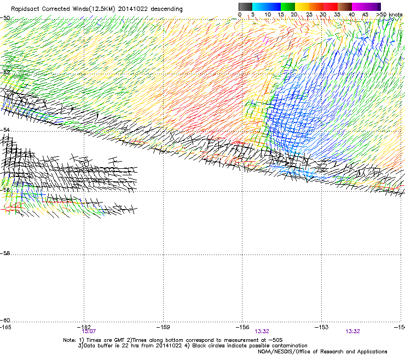Click the '-159' longitude axis label
The width and height of the screenshot is (405, 355).
point(163,327)
